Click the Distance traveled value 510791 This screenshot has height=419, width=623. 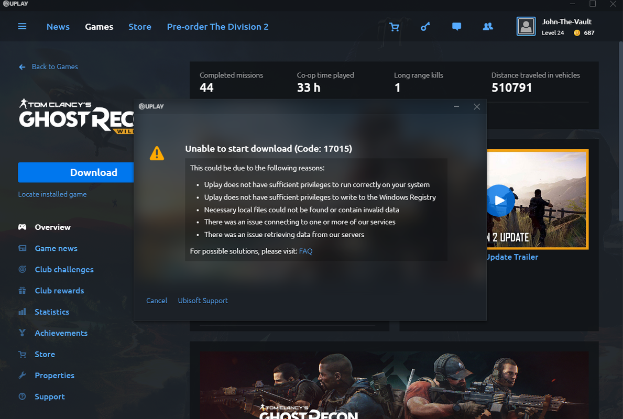[x=512, y=87]
